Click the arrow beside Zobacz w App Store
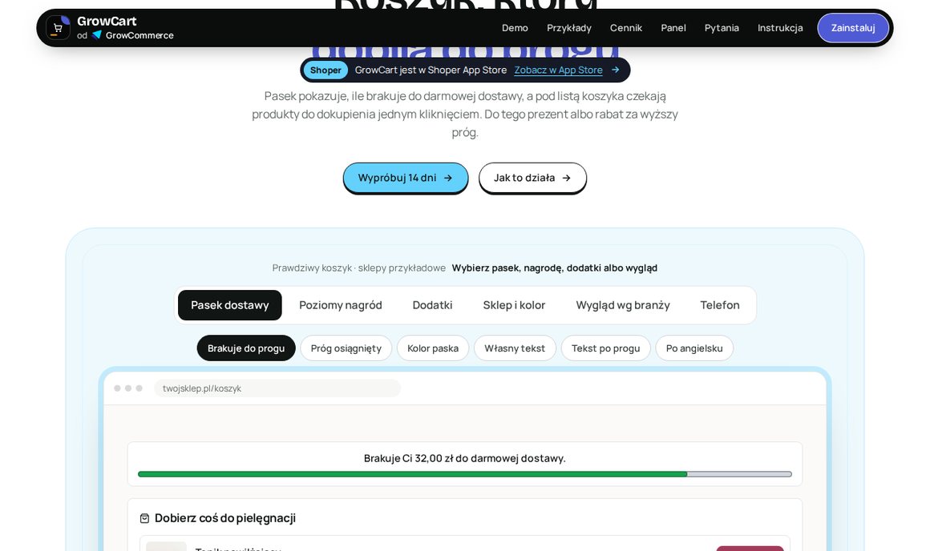Screen dimensions: 930x551 coord(615,70)
